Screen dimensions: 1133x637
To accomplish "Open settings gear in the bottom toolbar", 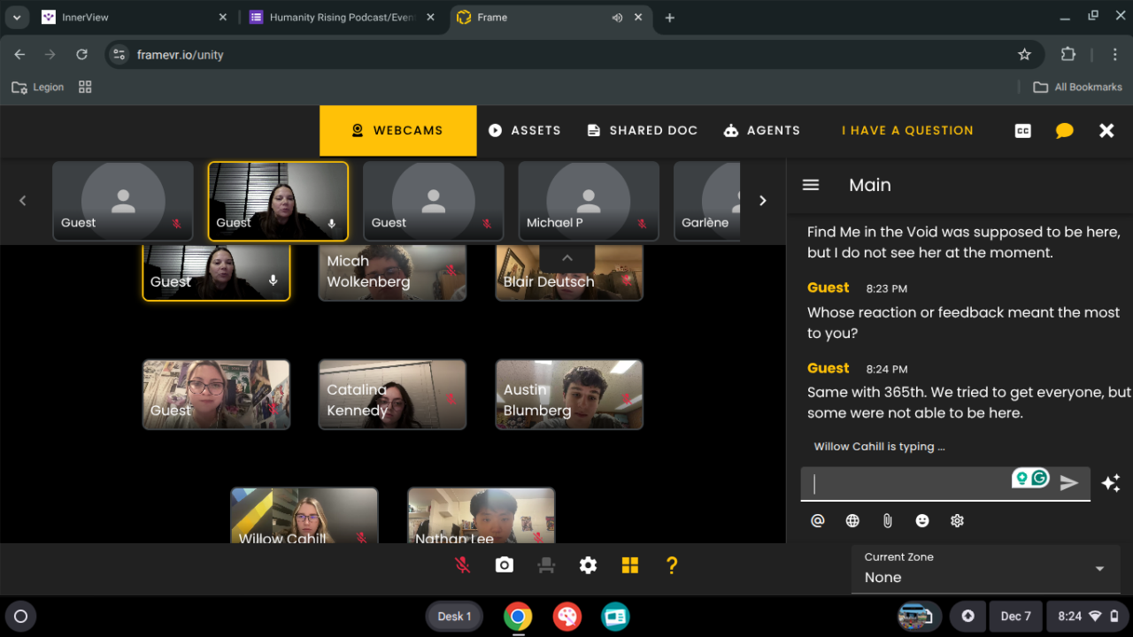I will click(588, 565).
